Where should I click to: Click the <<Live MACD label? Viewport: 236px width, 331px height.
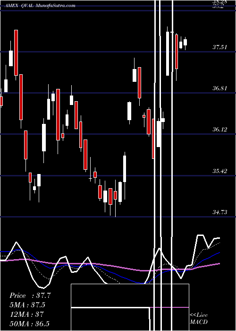coord(199,318)
